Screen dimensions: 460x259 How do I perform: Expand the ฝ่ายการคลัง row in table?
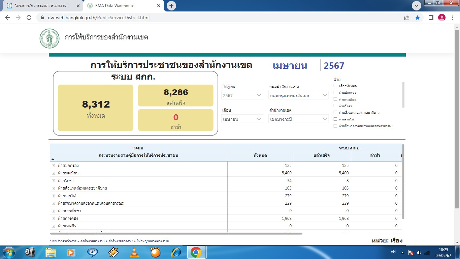[x=53, y=219]
